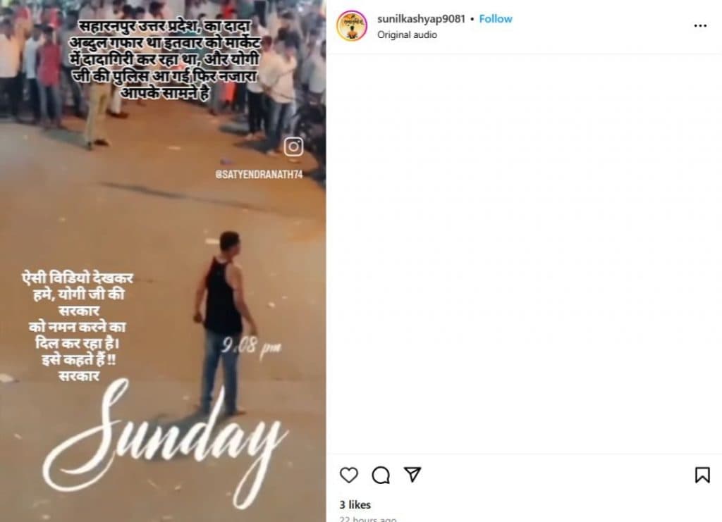722x522 pixels.
Task: Click the 9:08 pm time sticker
Action: point(250,347)
